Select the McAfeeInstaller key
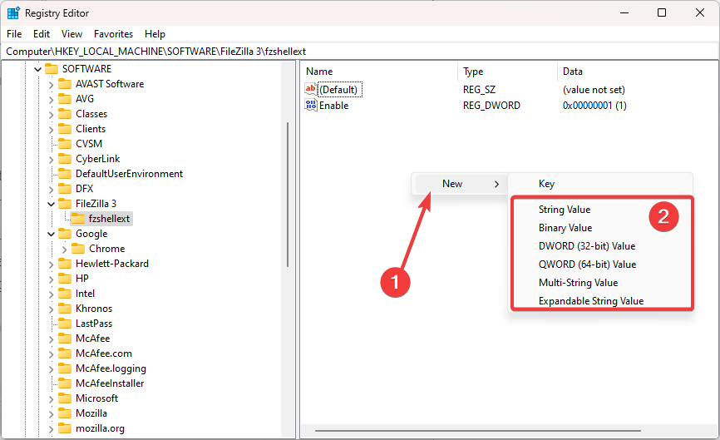The width and height of the screenshot is (720, 440). coord(110,383)
